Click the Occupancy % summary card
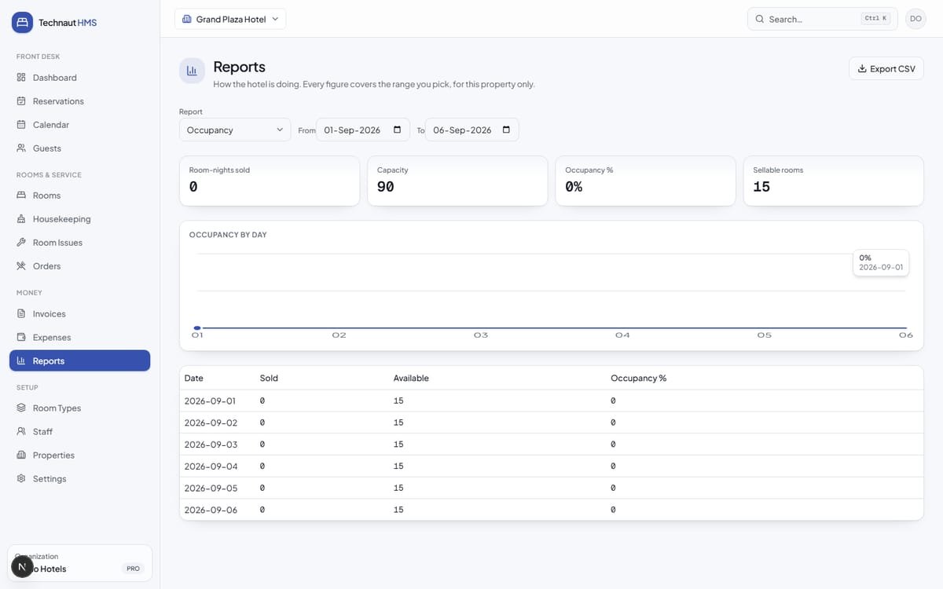943x589 pixels. click(x=645, y=181)
